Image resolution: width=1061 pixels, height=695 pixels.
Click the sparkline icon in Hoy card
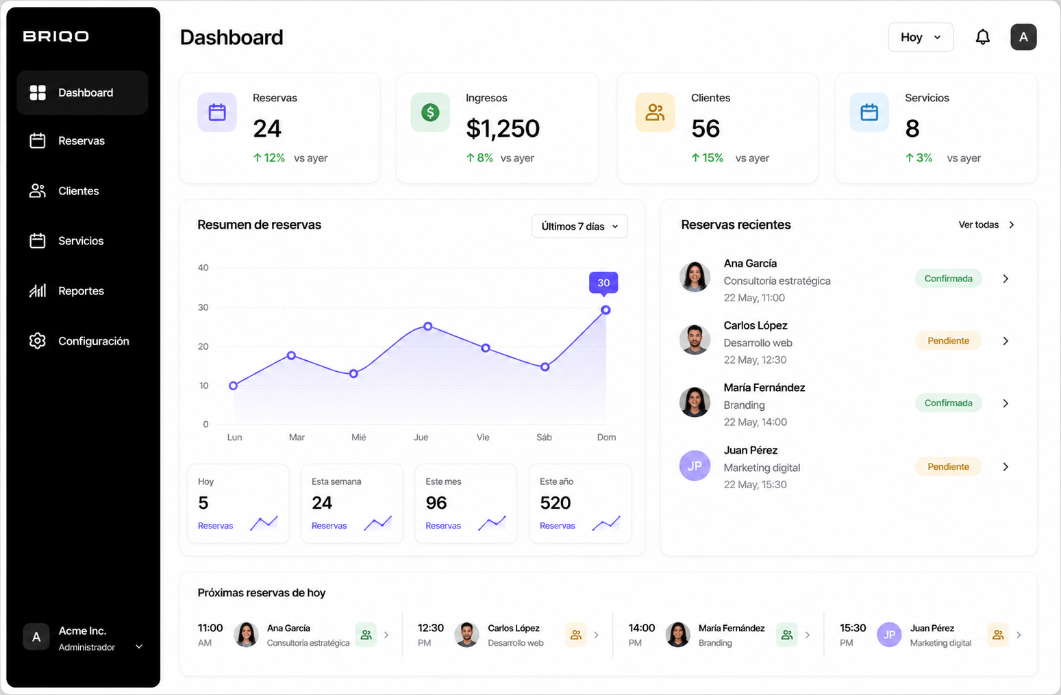264,523
